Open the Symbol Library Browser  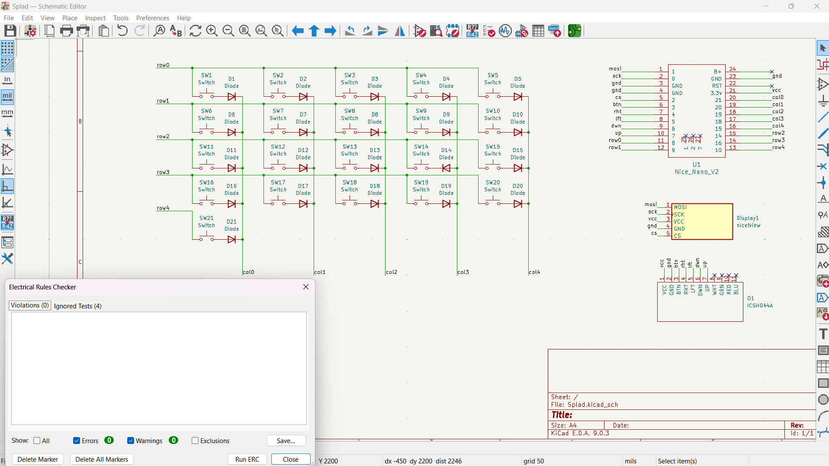[436, 31]
